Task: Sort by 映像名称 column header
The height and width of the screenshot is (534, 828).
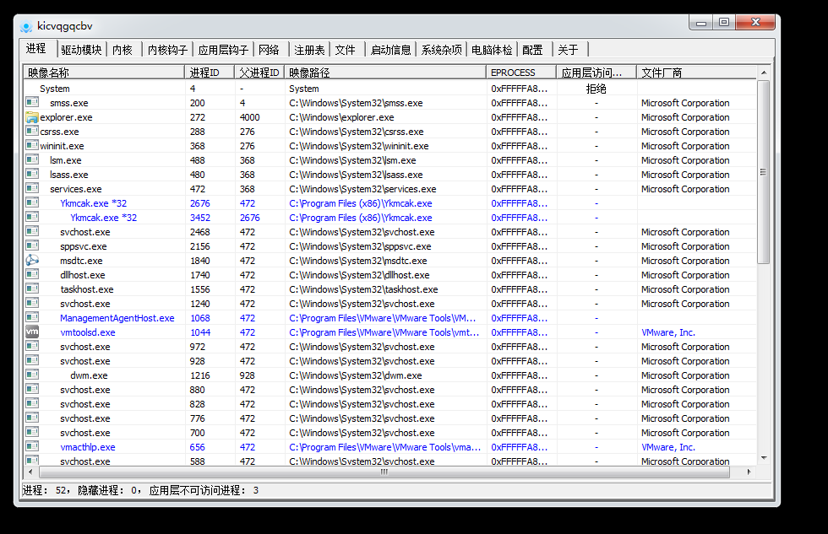Action: (103, 73)
